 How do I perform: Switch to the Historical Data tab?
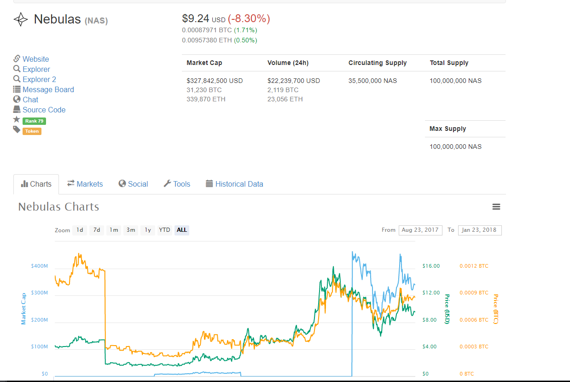coord(234,184)
